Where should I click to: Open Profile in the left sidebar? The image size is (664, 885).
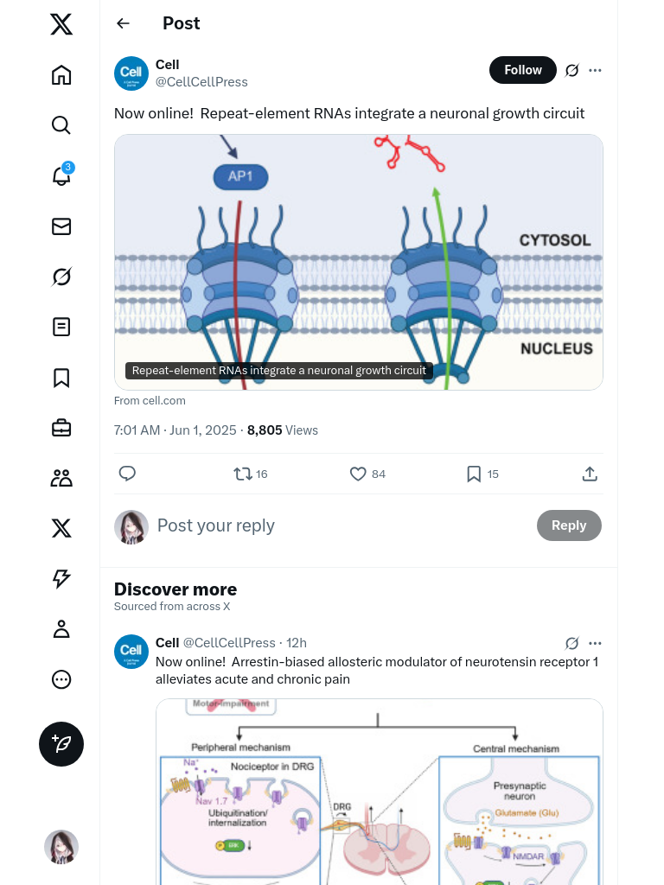coord(61,629)
